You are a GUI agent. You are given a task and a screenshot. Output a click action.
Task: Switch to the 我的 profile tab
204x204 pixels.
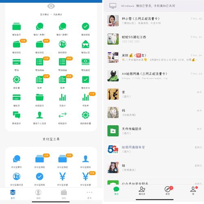[38, 194]
